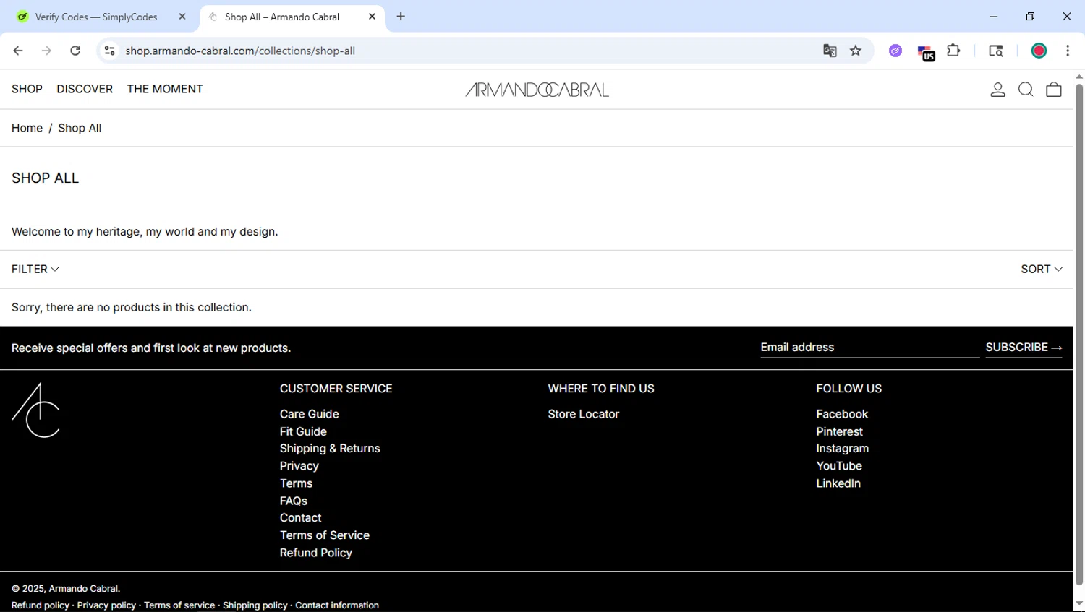This screenshot has width=1085, height=612.
Task: Click the Email address input field
Action: [869, 348]
